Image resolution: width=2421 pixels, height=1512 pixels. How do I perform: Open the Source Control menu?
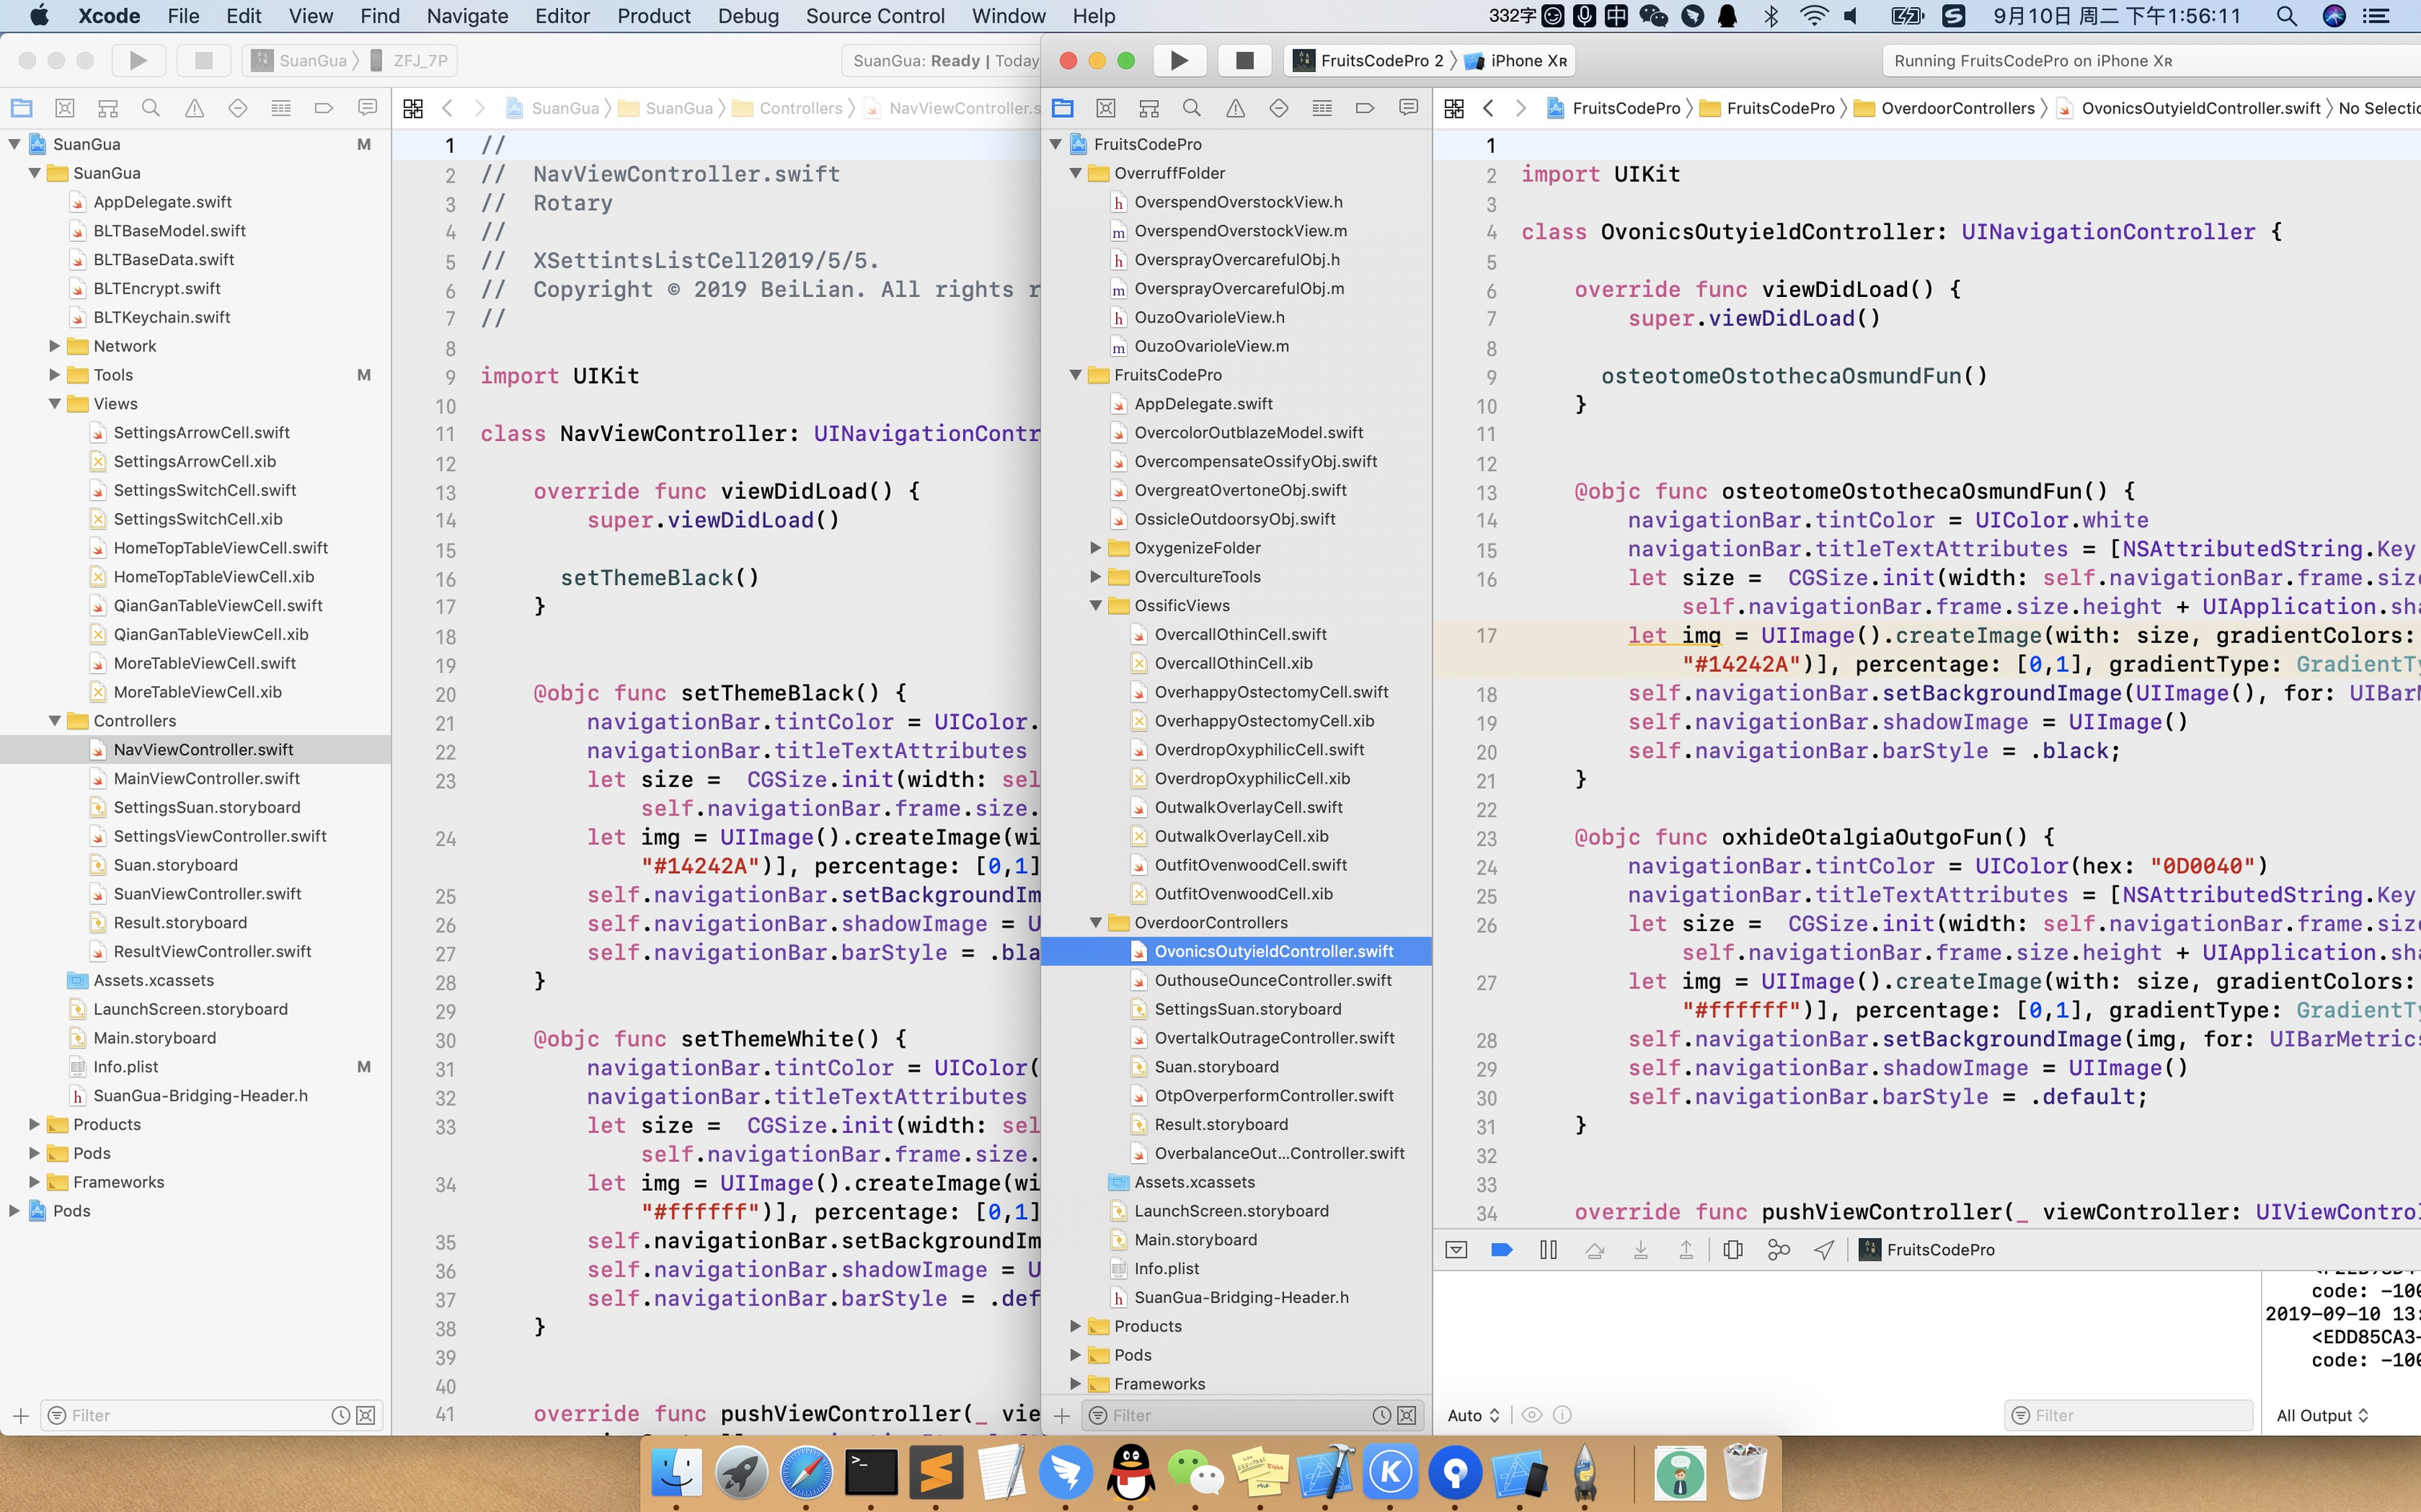point(874,16)
